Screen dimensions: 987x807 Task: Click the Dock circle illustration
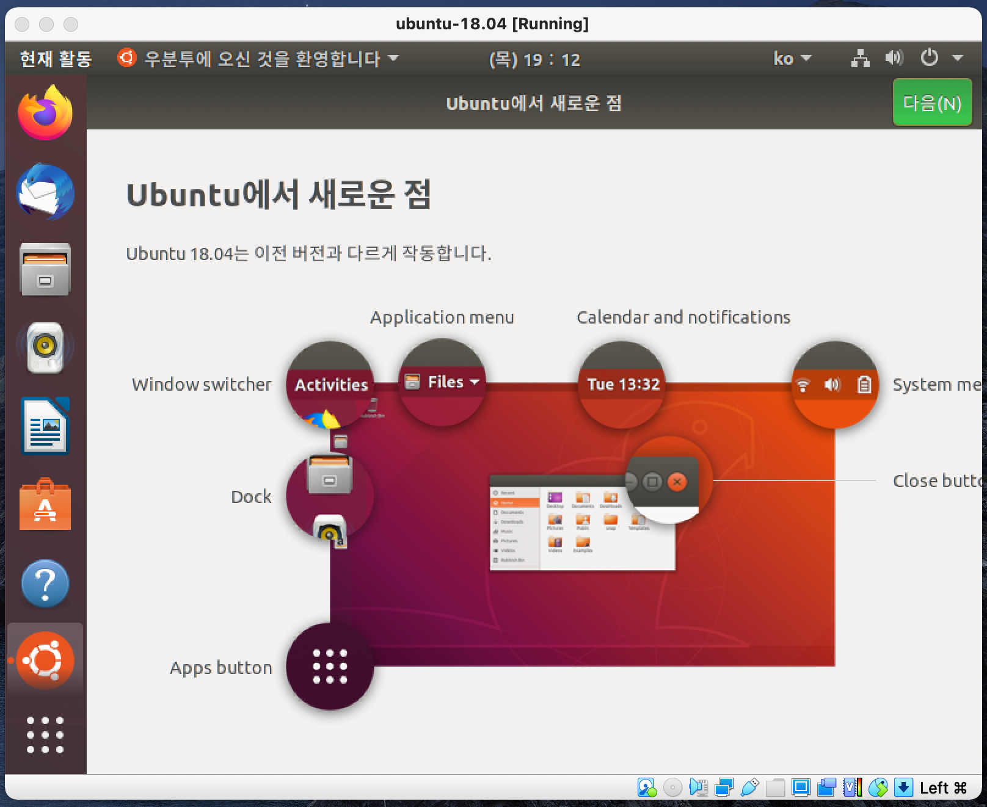pos(330,496)
